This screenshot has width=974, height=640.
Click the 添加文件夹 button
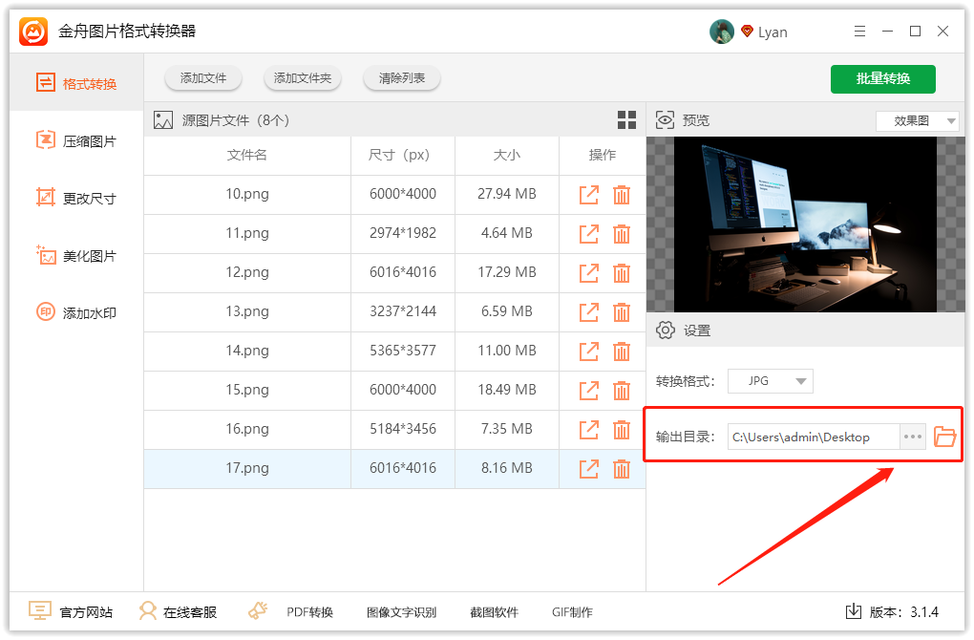pos(303,78)
